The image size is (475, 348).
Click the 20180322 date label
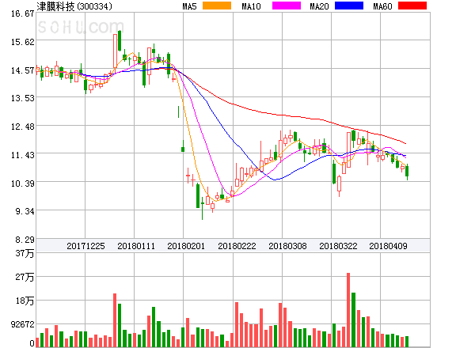pyautogui.click(x=338, y=246)
